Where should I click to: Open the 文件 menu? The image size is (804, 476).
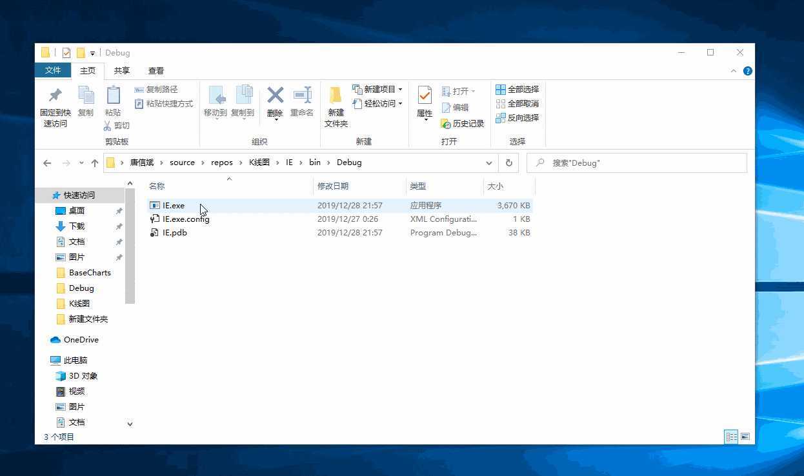[53, 70]
